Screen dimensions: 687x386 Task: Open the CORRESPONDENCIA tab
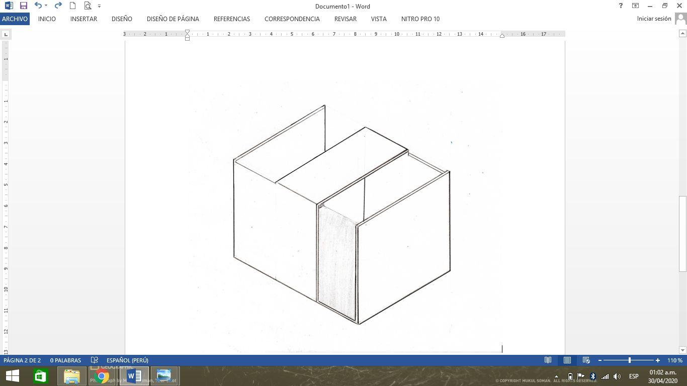click(x=292, y=19)
